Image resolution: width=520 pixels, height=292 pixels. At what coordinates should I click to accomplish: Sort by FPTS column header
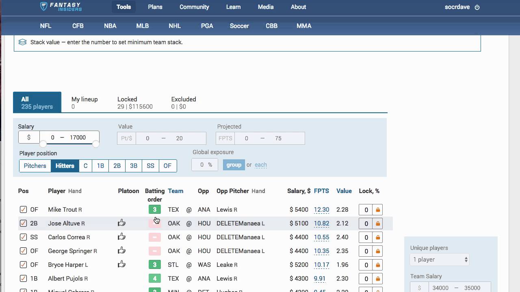pos(321,191)
